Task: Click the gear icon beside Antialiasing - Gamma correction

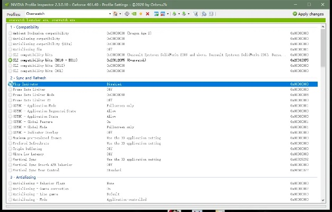Action: click(x=10, y=189)
